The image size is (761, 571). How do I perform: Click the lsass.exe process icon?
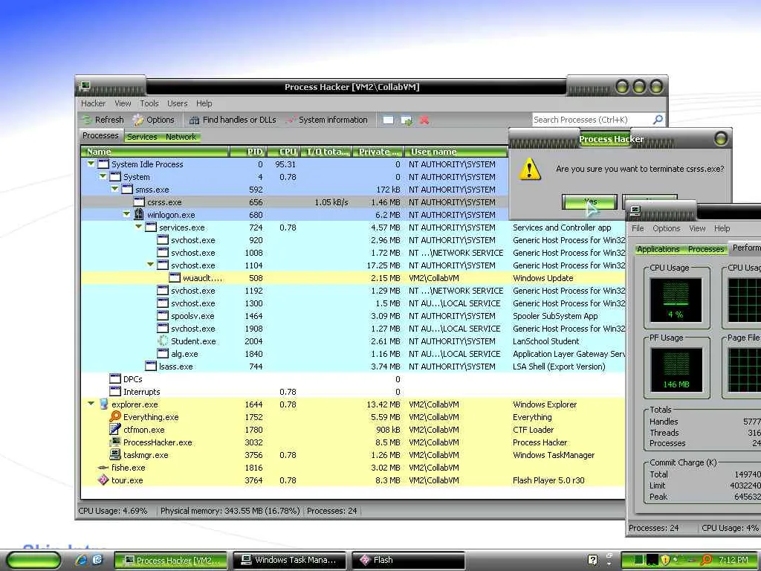151,366
